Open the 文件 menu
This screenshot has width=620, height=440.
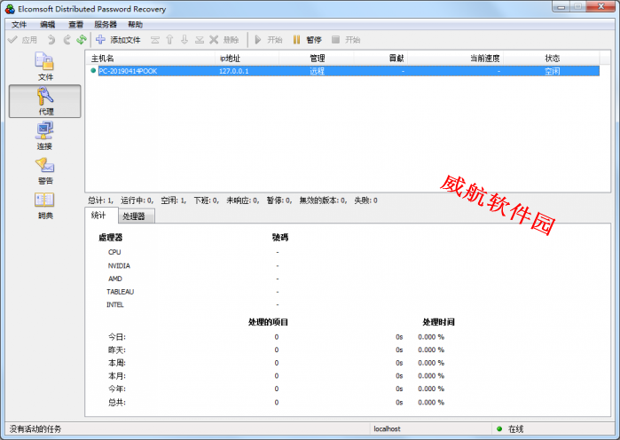click(x=19, y=25)
